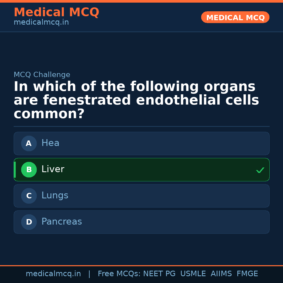Choose the "Liver" answer text

[x=53, y=169]
